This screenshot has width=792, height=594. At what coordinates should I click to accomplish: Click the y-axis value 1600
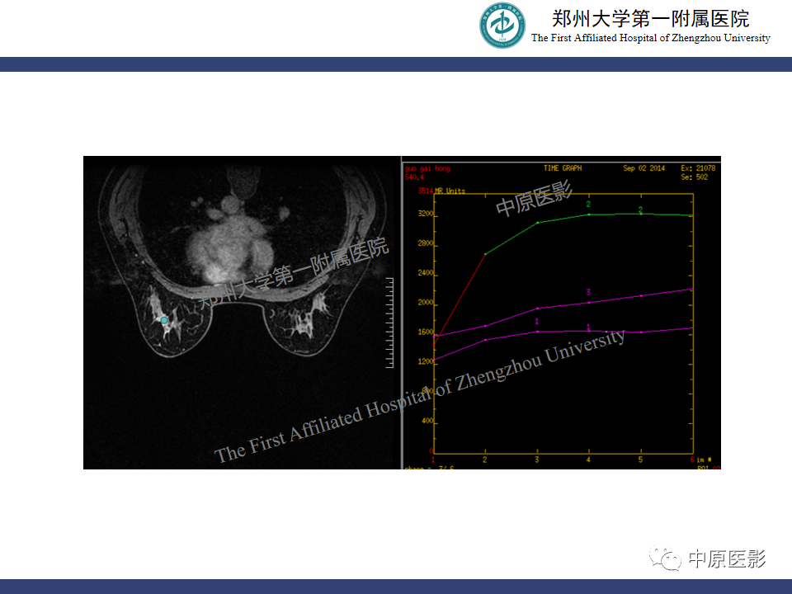click(426, 332)
